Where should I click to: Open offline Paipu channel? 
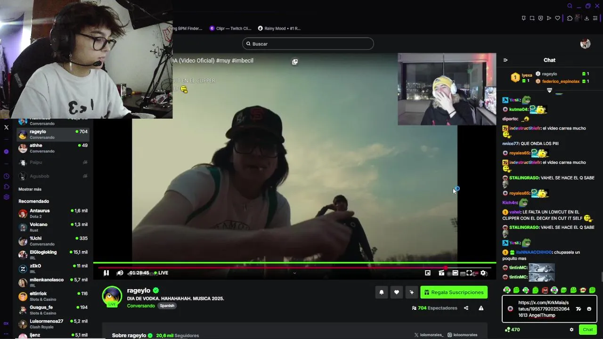pos(53,162)
